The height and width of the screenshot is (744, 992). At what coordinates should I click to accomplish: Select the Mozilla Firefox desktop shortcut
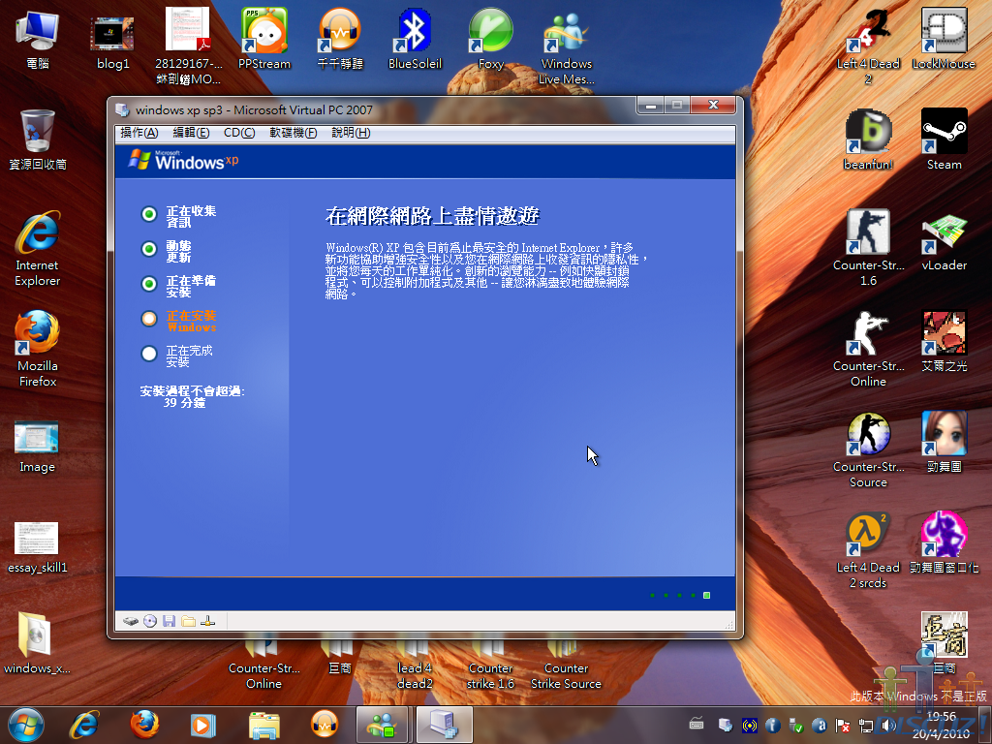[38, 349]
